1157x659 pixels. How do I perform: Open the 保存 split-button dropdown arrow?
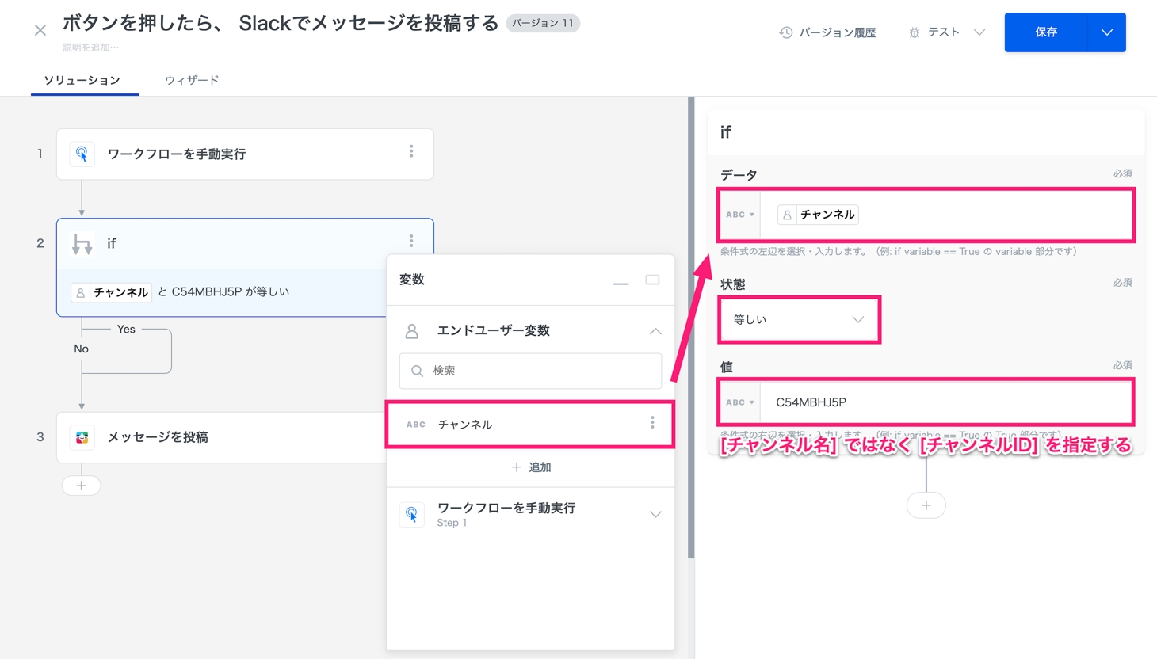point(1107,32)
